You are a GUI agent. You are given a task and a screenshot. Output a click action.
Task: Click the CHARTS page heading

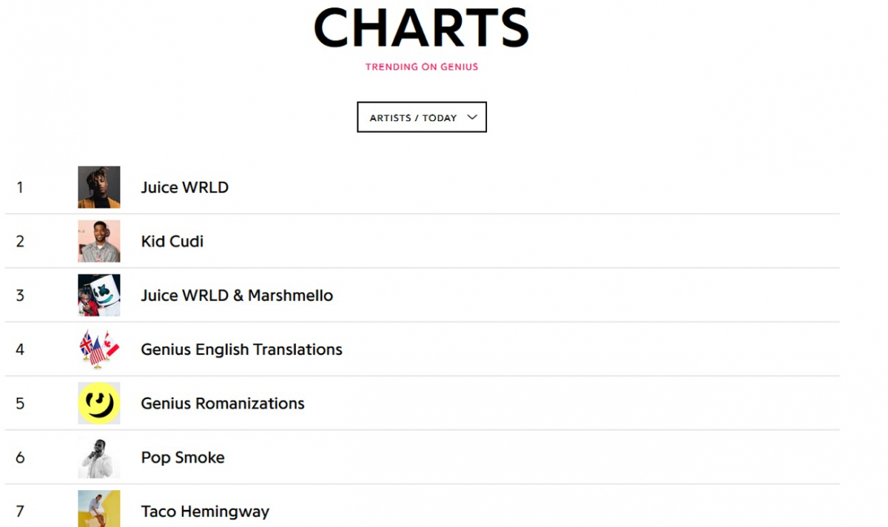(x=421, y=28)
